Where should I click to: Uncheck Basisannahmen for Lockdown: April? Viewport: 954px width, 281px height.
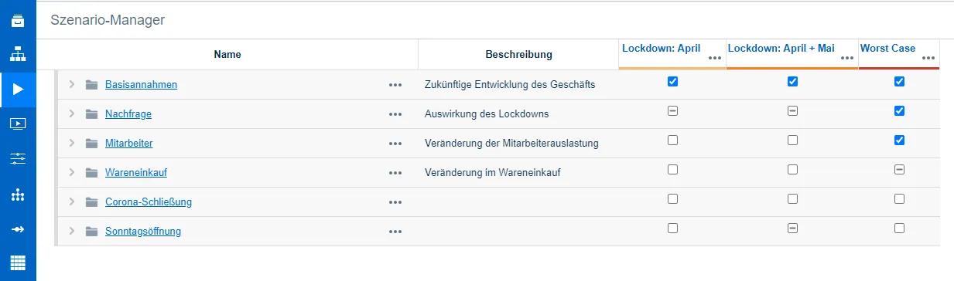tap(672, 81)
